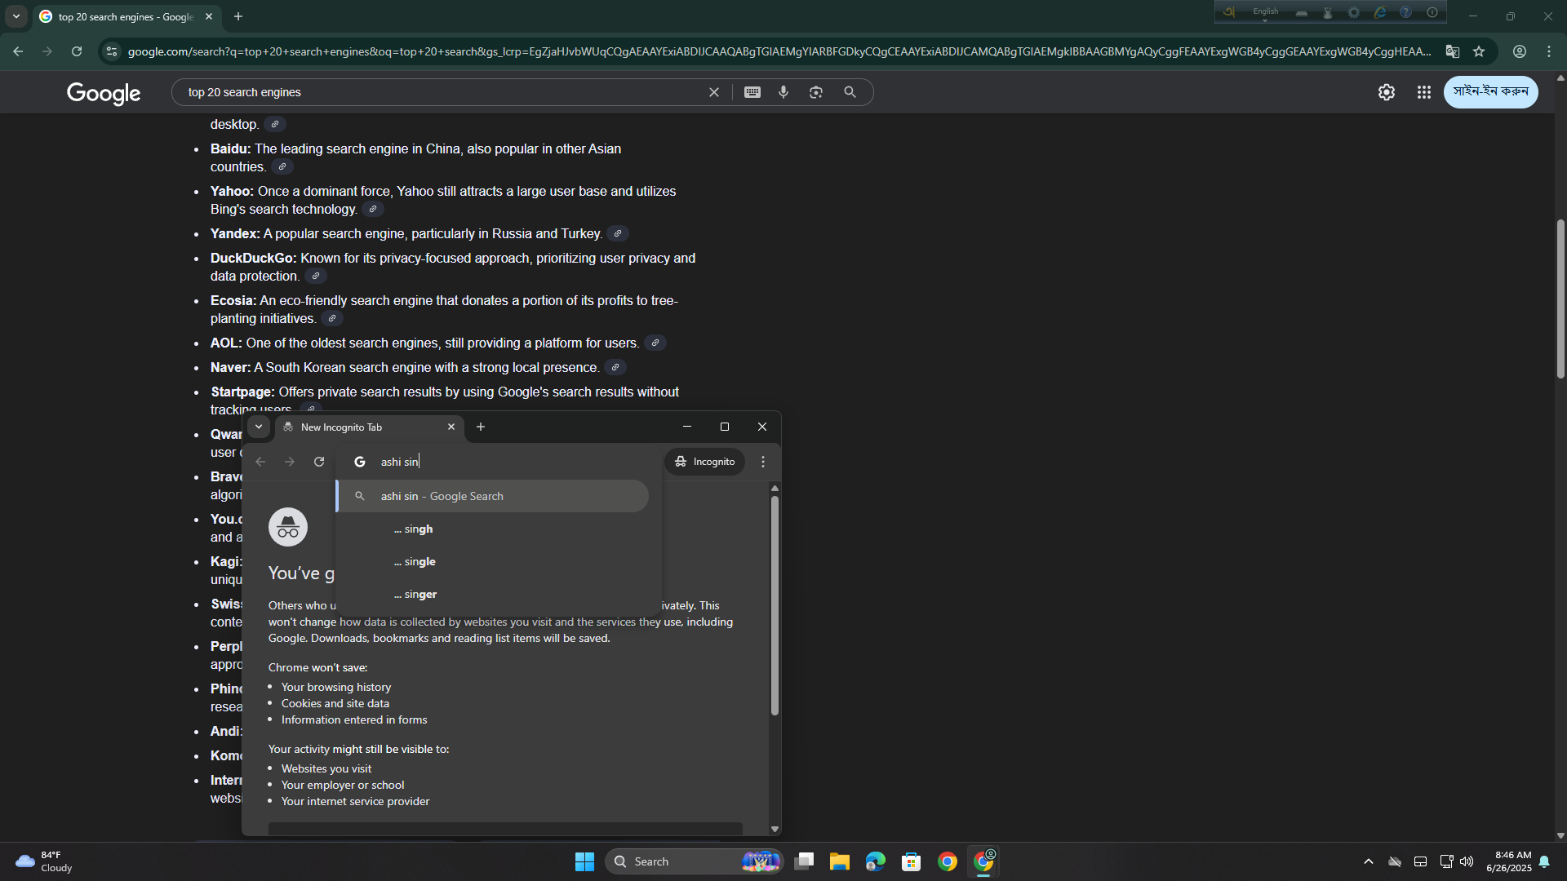Expand the tab search dropdown in main Chrome

(16, 16)
